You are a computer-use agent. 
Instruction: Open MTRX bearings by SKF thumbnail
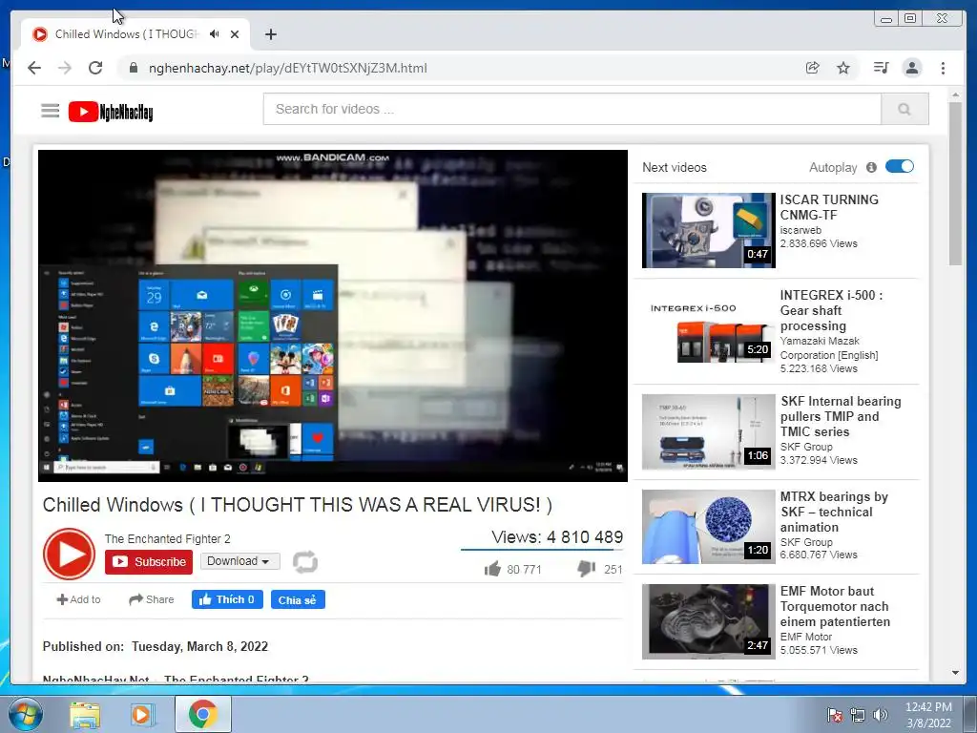coord(709,527)
